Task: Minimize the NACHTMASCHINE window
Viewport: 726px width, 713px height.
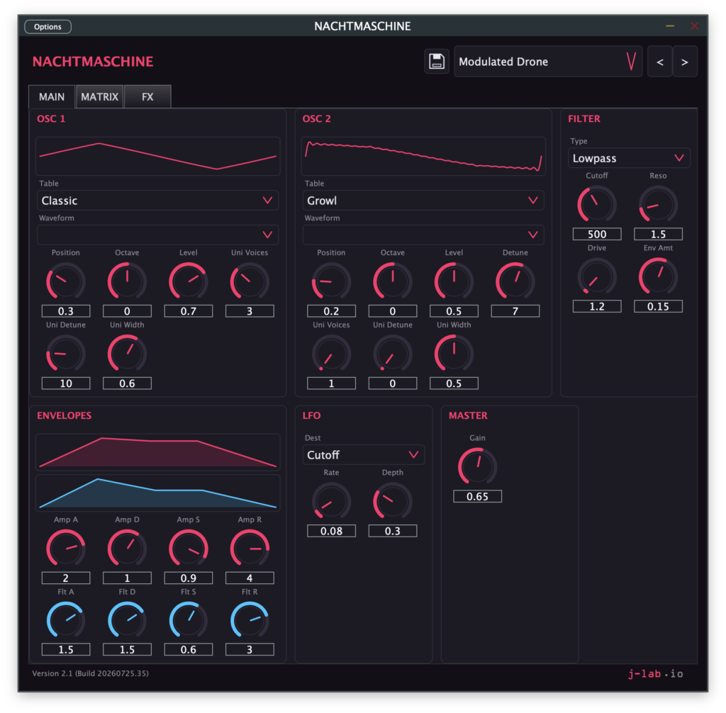Action: click(670, 26)
